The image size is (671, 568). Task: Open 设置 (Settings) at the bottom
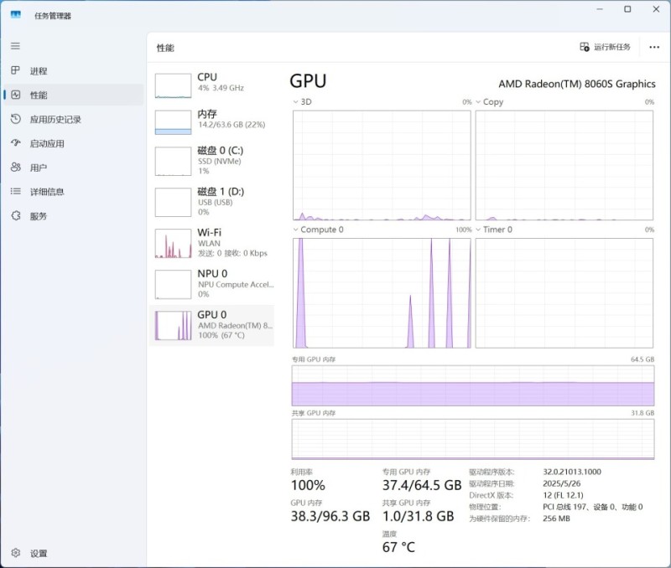pos(39,554)
